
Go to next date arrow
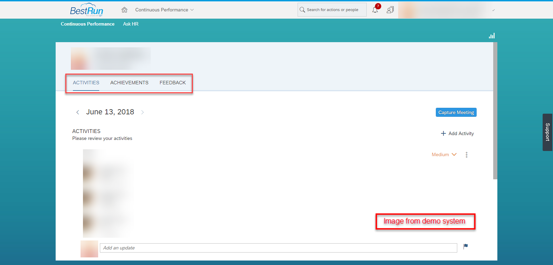click(x=142, y=112)
